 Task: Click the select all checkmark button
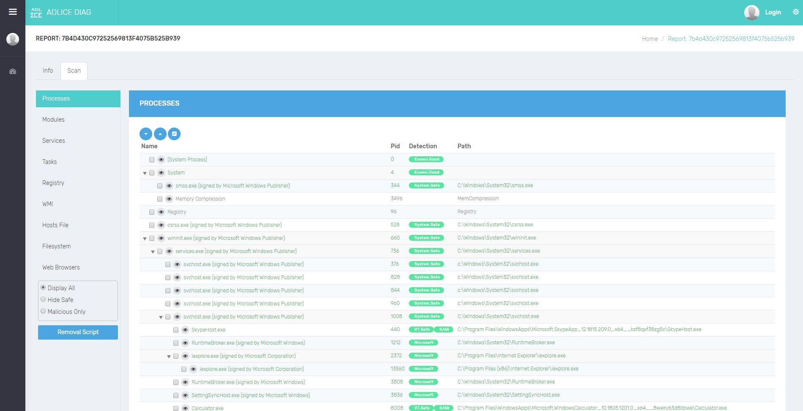(x=174, y=134)
